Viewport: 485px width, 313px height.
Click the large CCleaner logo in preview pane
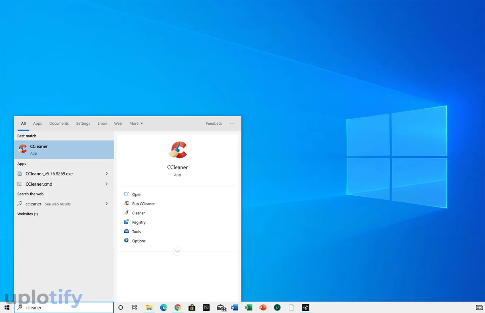(x=177, y=149)
